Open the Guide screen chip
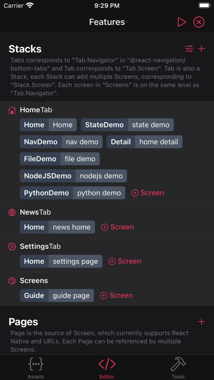 coord(57,295)
